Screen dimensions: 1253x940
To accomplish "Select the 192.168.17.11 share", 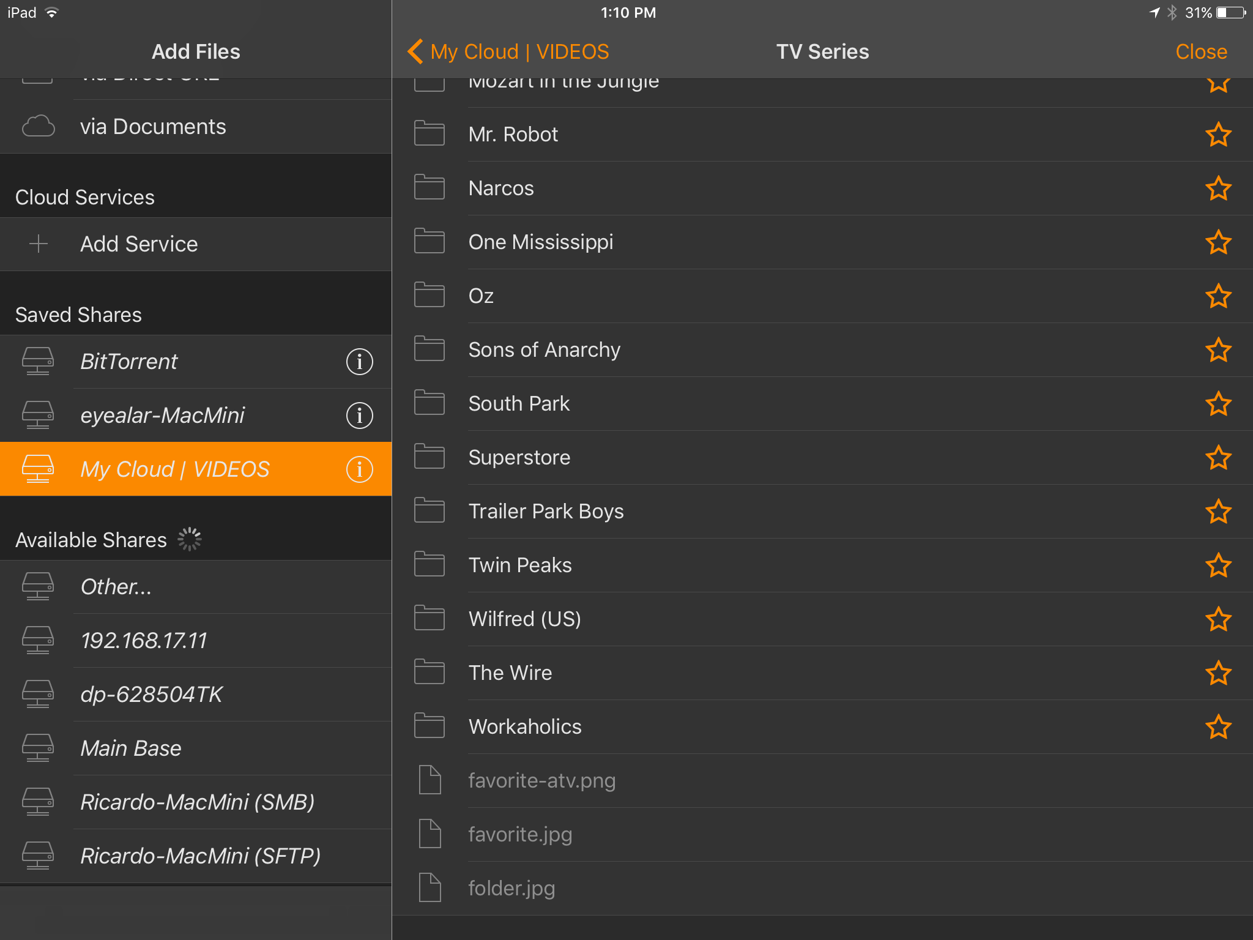I will pyautogui.click(x=144, y=640).
